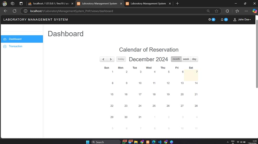Screen dimensions: 258x144
Task: Click the Laboratory Management System header title
Action: 36,20
